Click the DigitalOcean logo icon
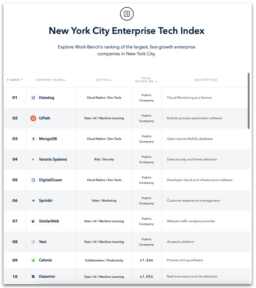This screenshot has width=256, height=288. (33, 180)
